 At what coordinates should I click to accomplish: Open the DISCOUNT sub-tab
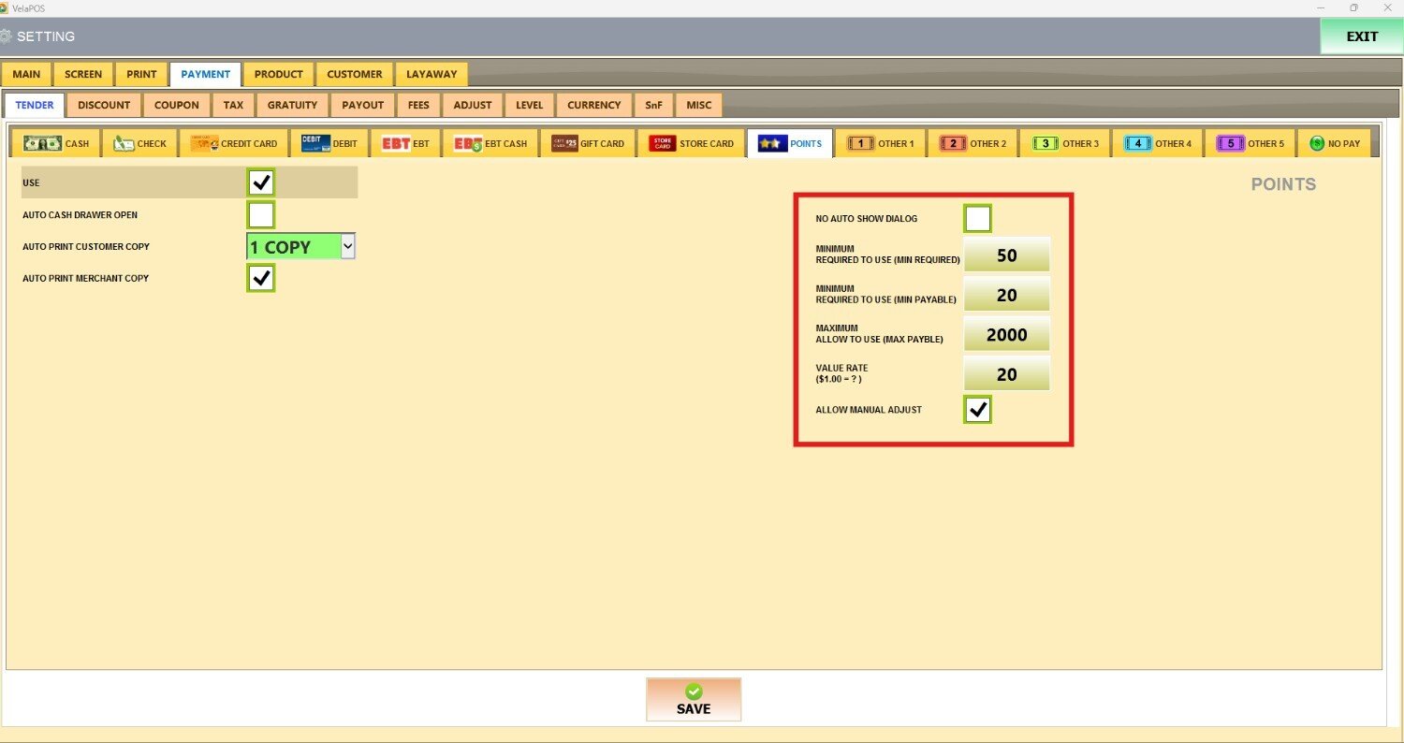click(104, 105)
